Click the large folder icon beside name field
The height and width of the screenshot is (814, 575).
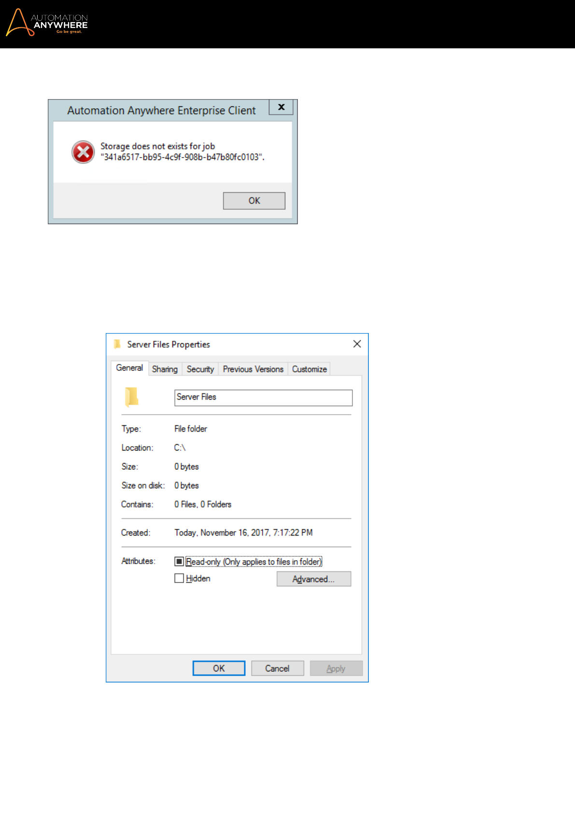point(132,397)
